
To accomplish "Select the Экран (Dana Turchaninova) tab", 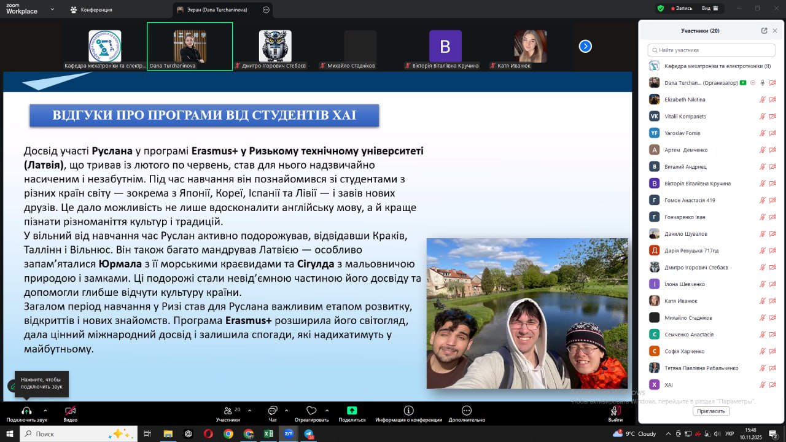I will click(x=217, y=10).
